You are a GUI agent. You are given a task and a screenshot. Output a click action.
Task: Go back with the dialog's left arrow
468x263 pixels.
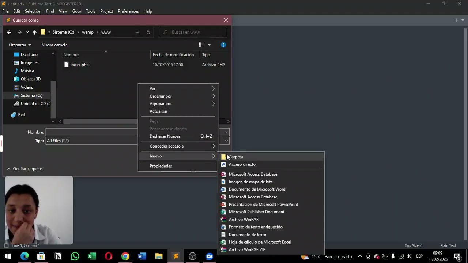click(9, 32)
